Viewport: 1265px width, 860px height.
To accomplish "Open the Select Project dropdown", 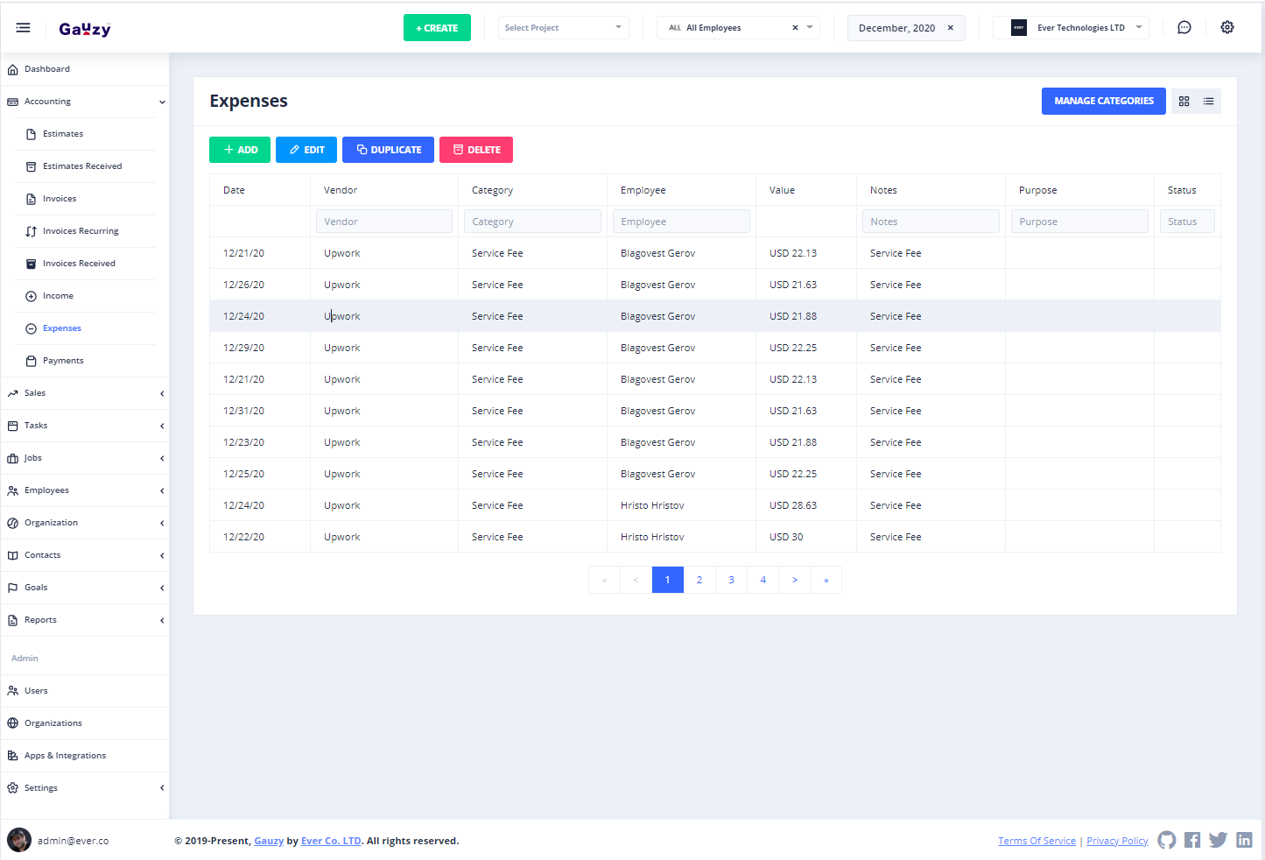I will point(563,28).
